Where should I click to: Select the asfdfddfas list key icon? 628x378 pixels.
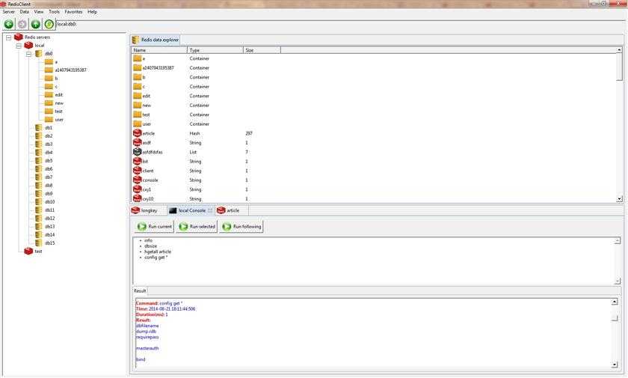[x=137, y=152]
